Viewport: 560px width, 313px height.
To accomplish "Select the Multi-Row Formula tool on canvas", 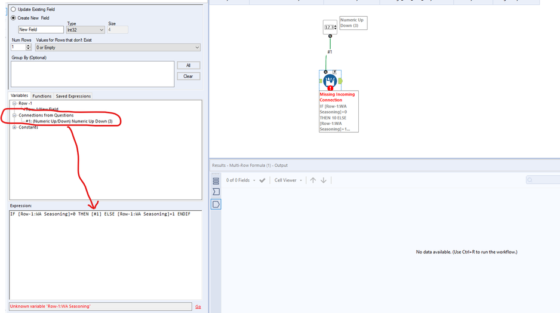I will point(330,81).
